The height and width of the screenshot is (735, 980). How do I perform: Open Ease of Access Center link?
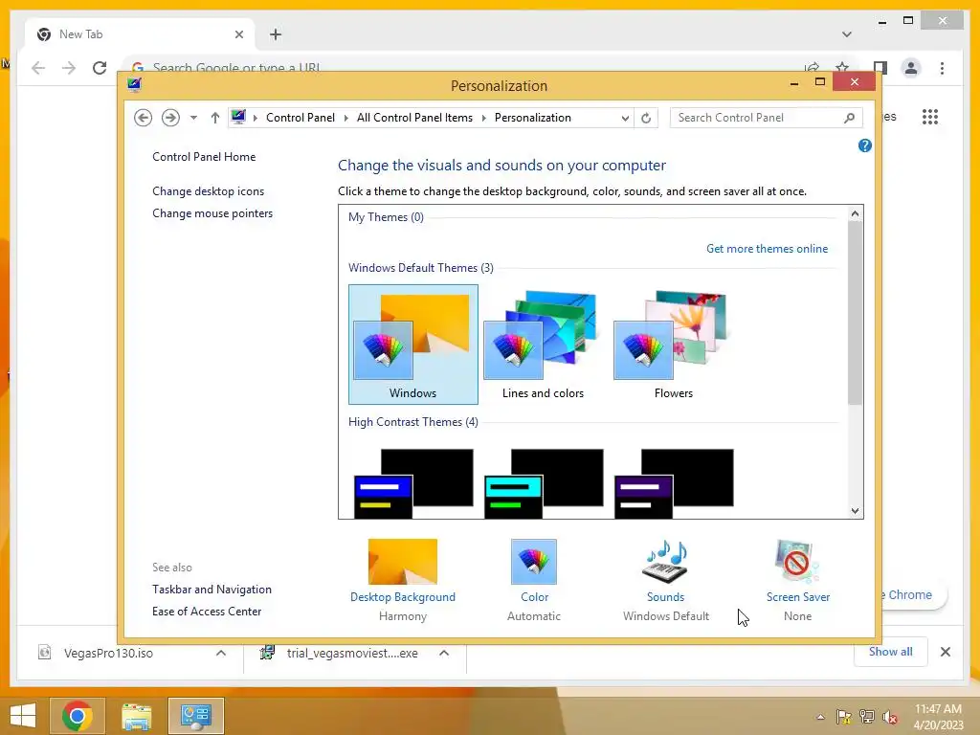pyautogui.click(x=207, y=612)
